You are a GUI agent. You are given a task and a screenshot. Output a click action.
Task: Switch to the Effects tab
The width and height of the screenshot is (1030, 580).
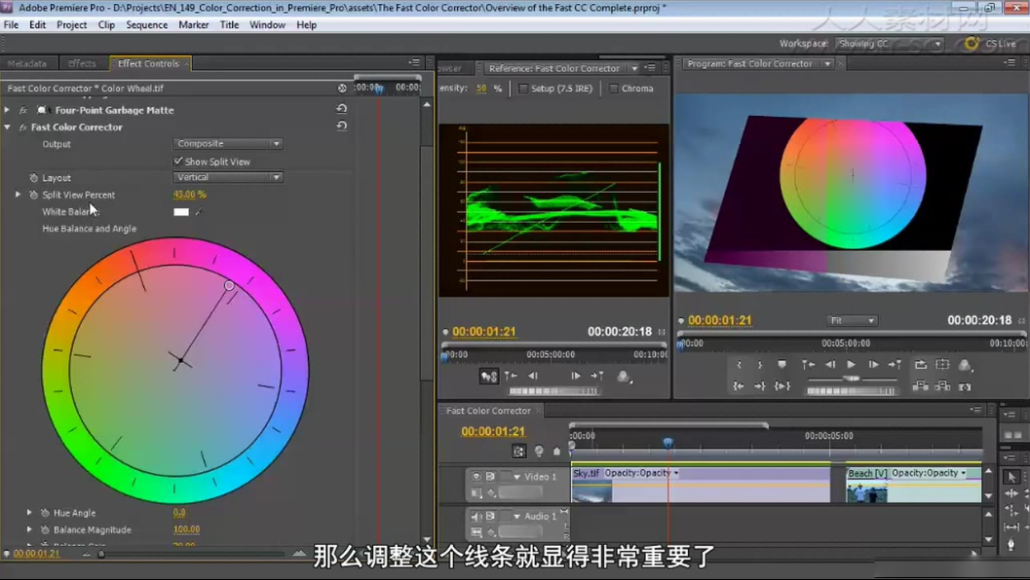coord(82,63)
